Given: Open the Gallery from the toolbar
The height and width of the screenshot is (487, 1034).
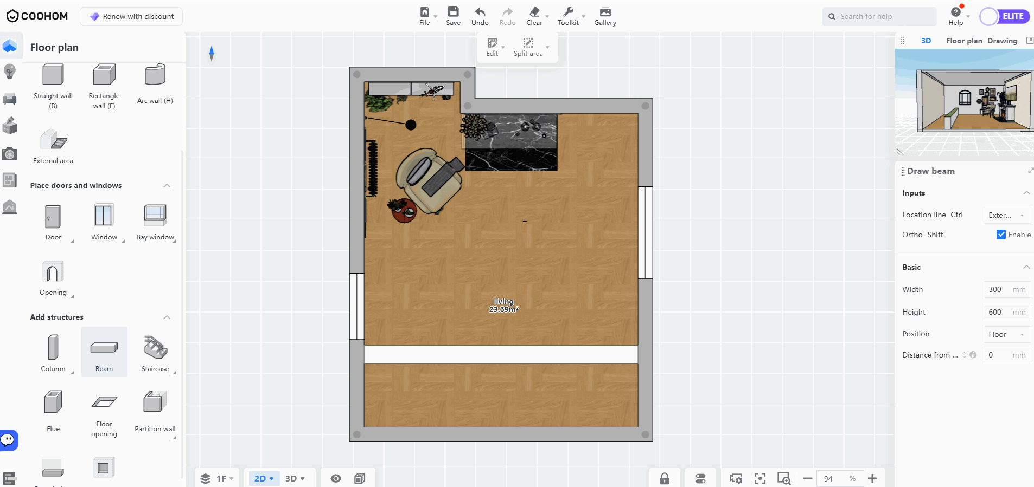Looking at the screenshot, I should [x=605, y=16].
